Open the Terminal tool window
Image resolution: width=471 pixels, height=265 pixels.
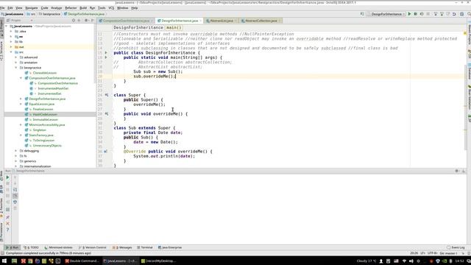coord(145,247)
